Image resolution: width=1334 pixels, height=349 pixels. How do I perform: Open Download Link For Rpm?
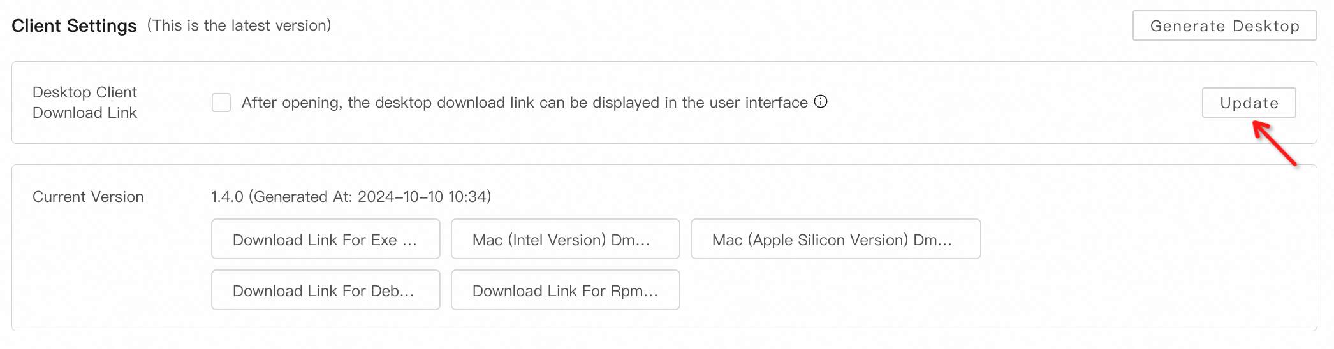click(565, 290)
